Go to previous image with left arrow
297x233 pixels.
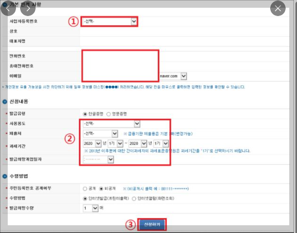(x=8, y=8)
